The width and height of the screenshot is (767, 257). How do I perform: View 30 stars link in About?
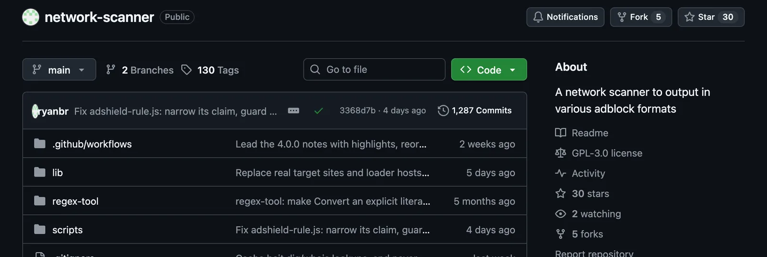pyautogui.click(x=591, y=194)
